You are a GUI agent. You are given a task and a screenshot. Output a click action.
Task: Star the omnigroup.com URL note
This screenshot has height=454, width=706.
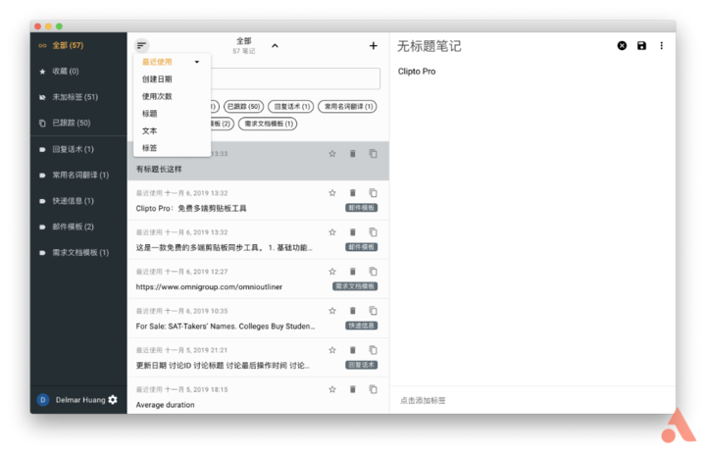tap(332, 272)
